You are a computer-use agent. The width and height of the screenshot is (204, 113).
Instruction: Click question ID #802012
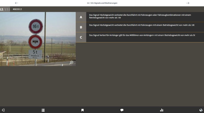17,9
